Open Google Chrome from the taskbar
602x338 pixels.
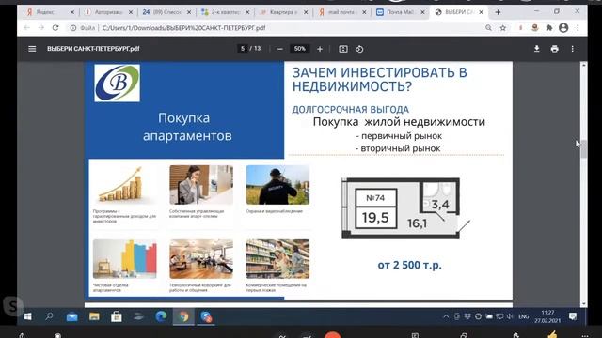click(184, 316)
